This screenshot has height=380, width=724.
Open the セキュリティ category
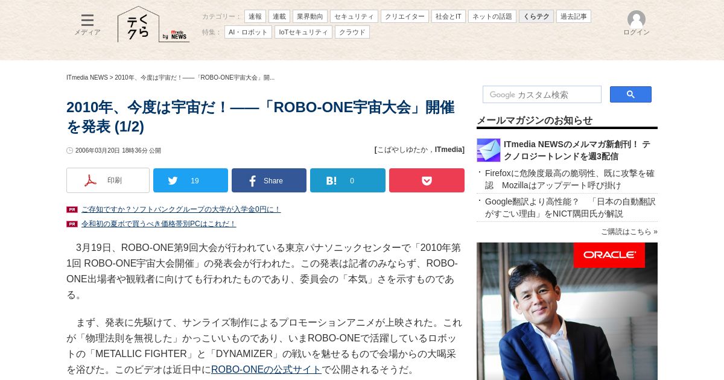coord(354,16)
